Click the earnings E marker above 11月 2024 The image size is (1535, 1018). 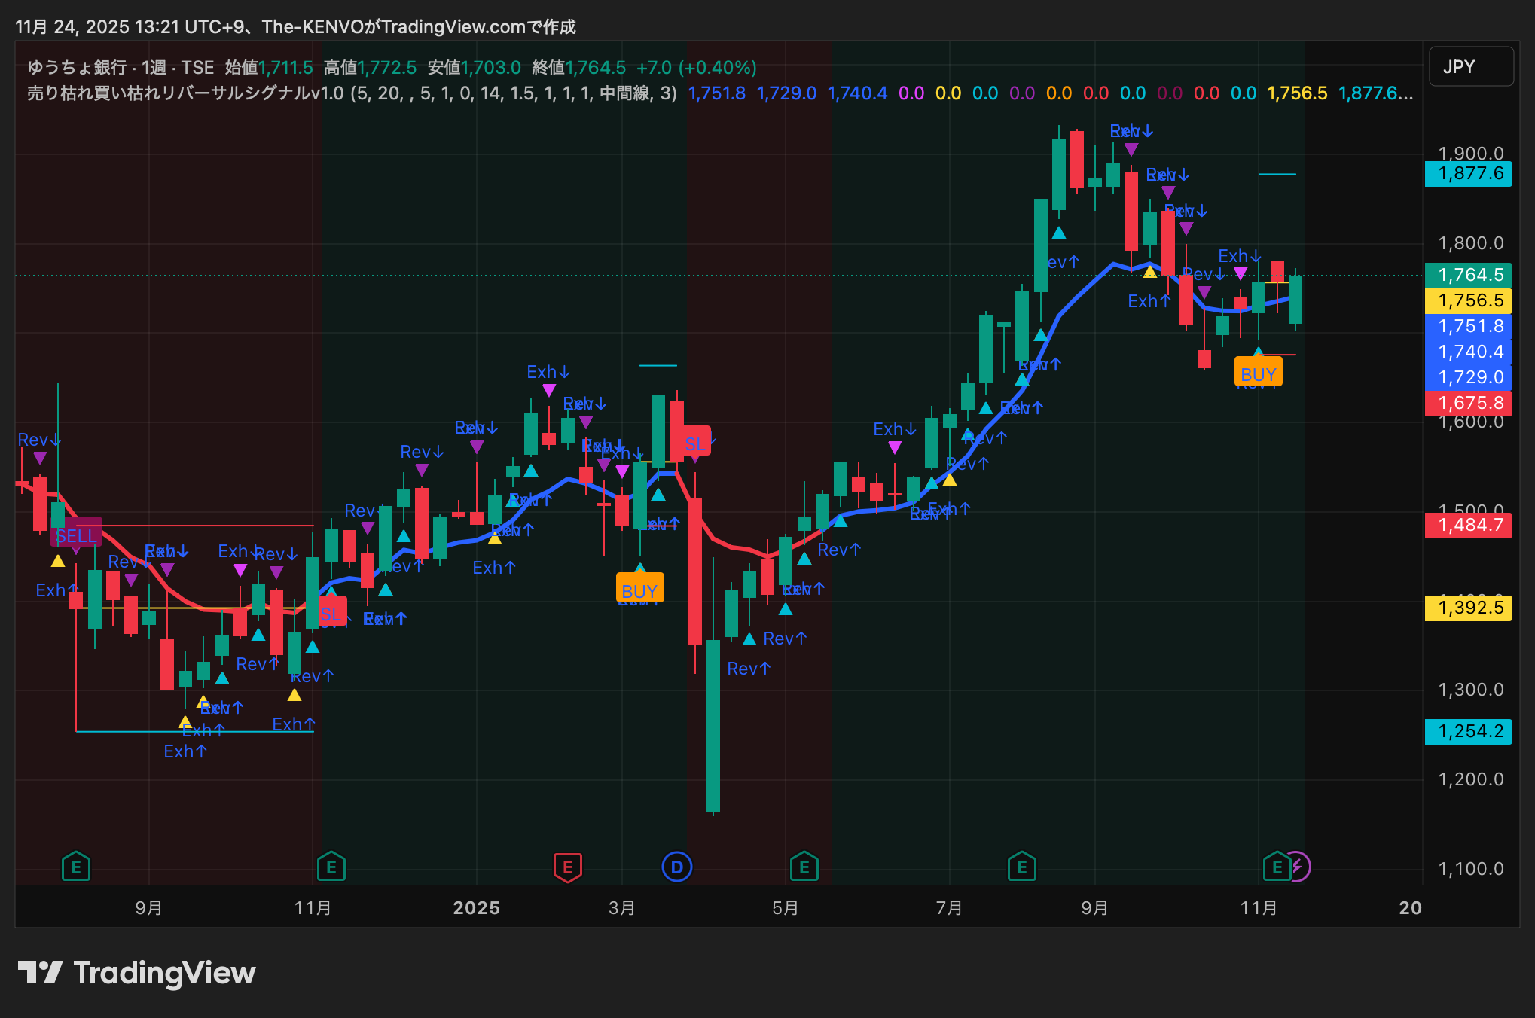[x=331, y=867]
